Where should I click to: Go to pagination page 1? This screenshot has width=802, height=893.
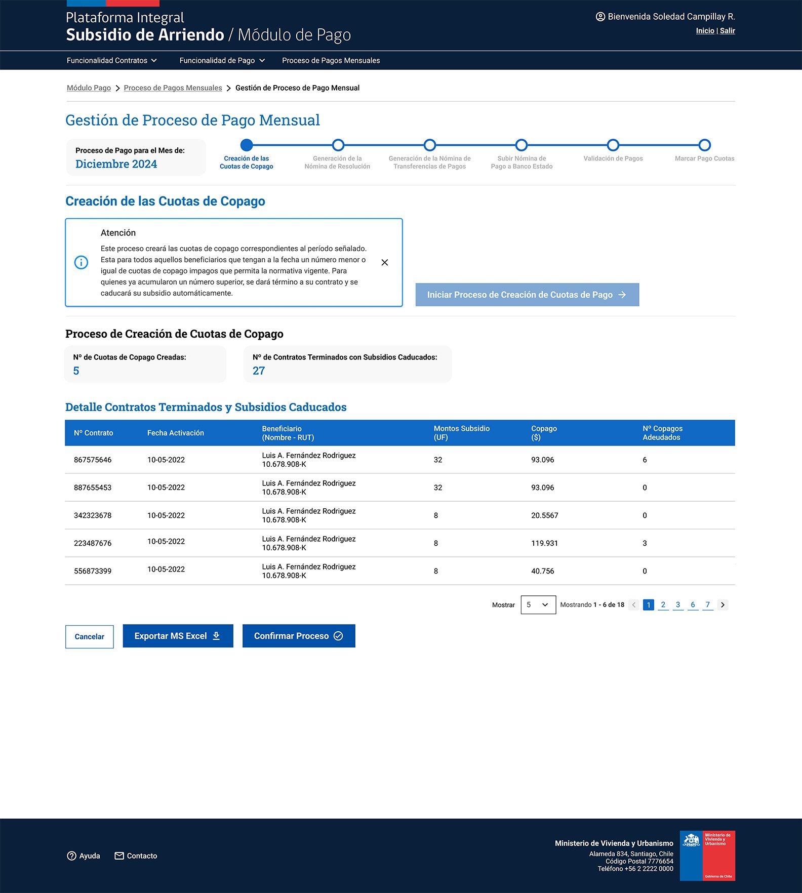tap(649, 605)
